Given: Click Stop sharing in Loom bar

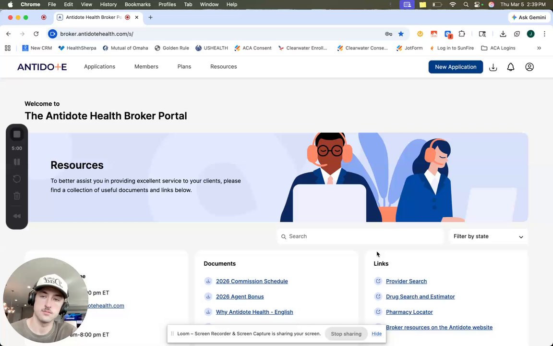Looking at the screenshot, I should [x=346, y=334].
